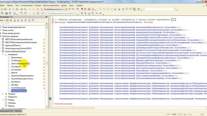Open the Правка menu
Image resolution: width=207 pixels, height=116 pixels.
point(10,5)
